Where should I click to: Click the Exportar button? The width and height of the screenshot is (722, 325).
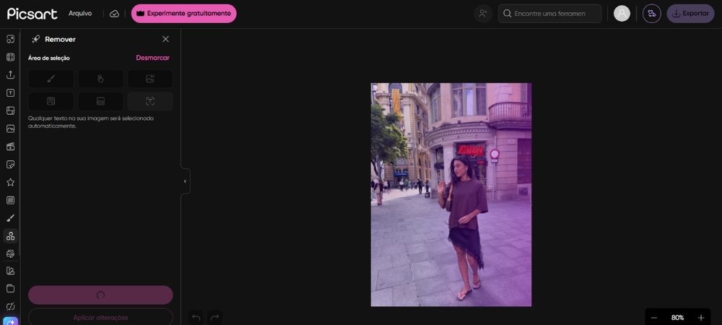tap(690, 13)
